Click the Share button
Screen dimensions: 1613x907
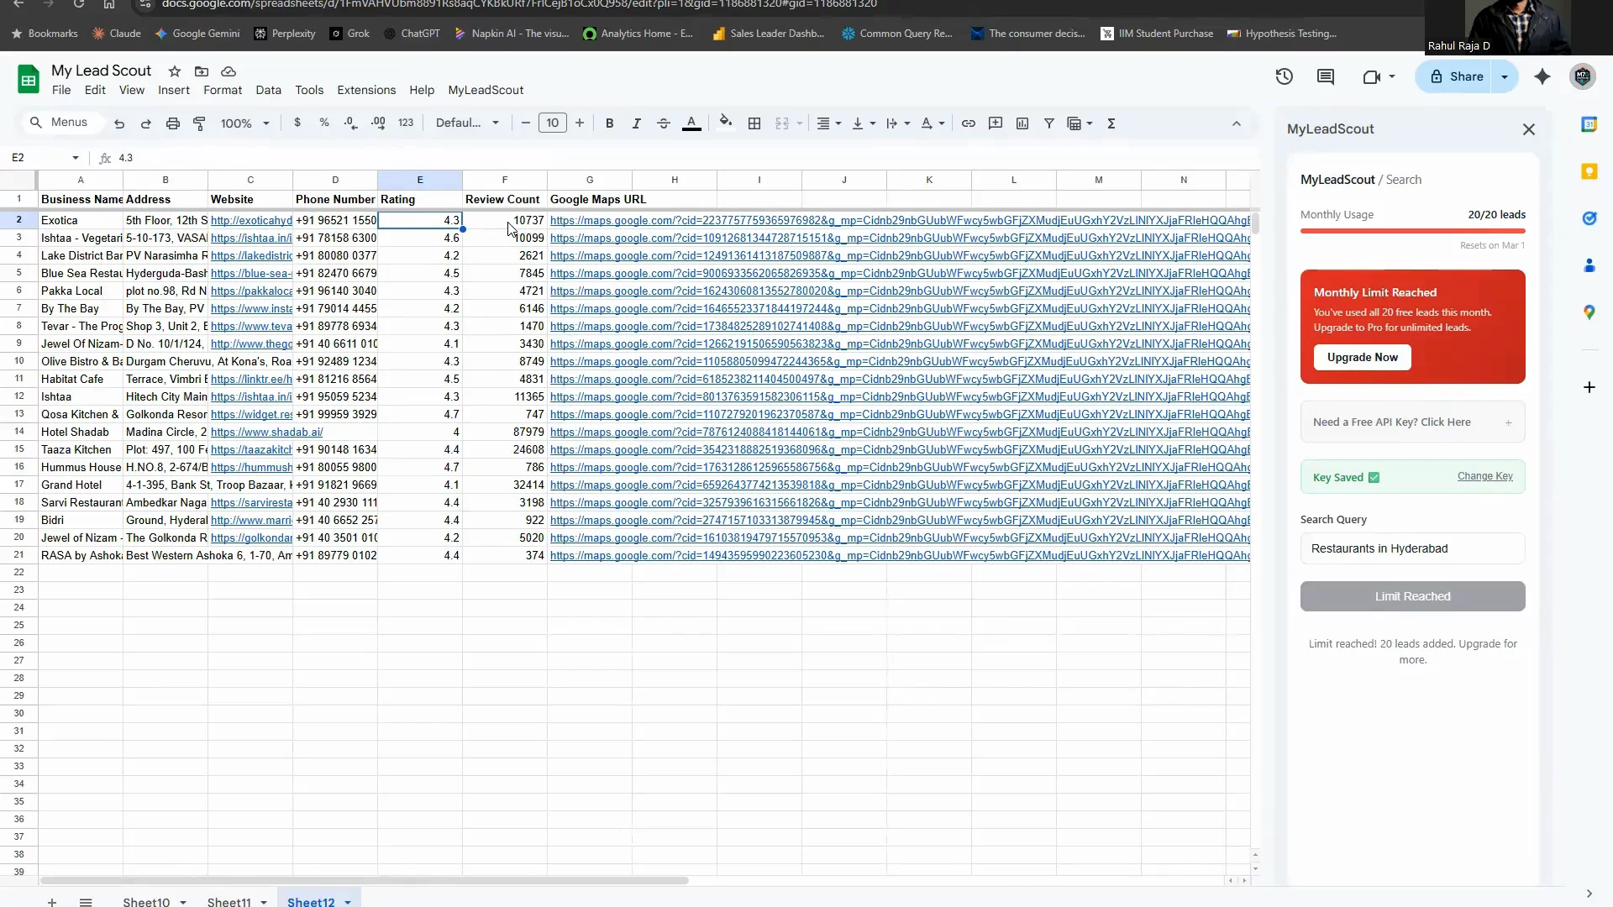[x=1457, y=76]
